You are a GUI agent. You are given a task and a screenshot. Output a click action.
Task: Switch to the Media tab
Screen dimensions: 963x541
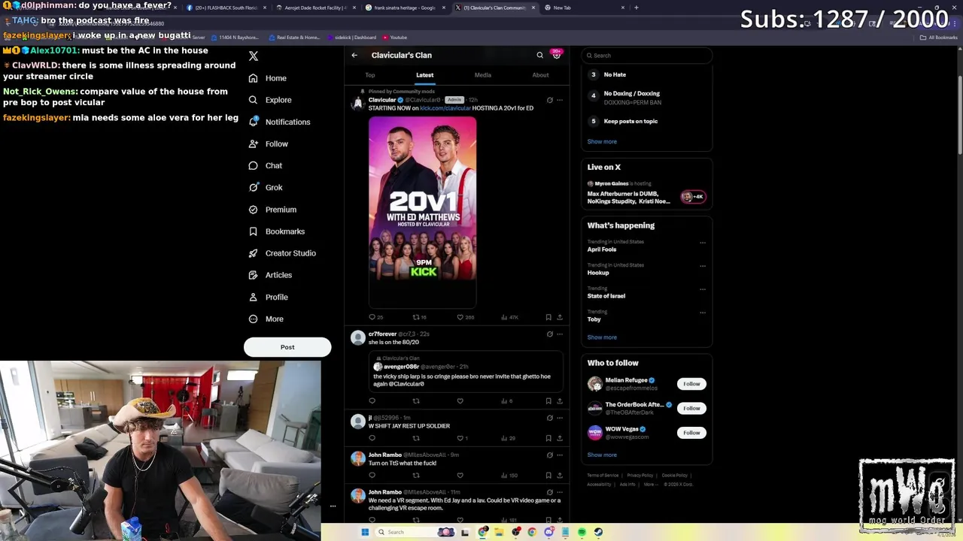pyautogui.click(x=483, y=75)
